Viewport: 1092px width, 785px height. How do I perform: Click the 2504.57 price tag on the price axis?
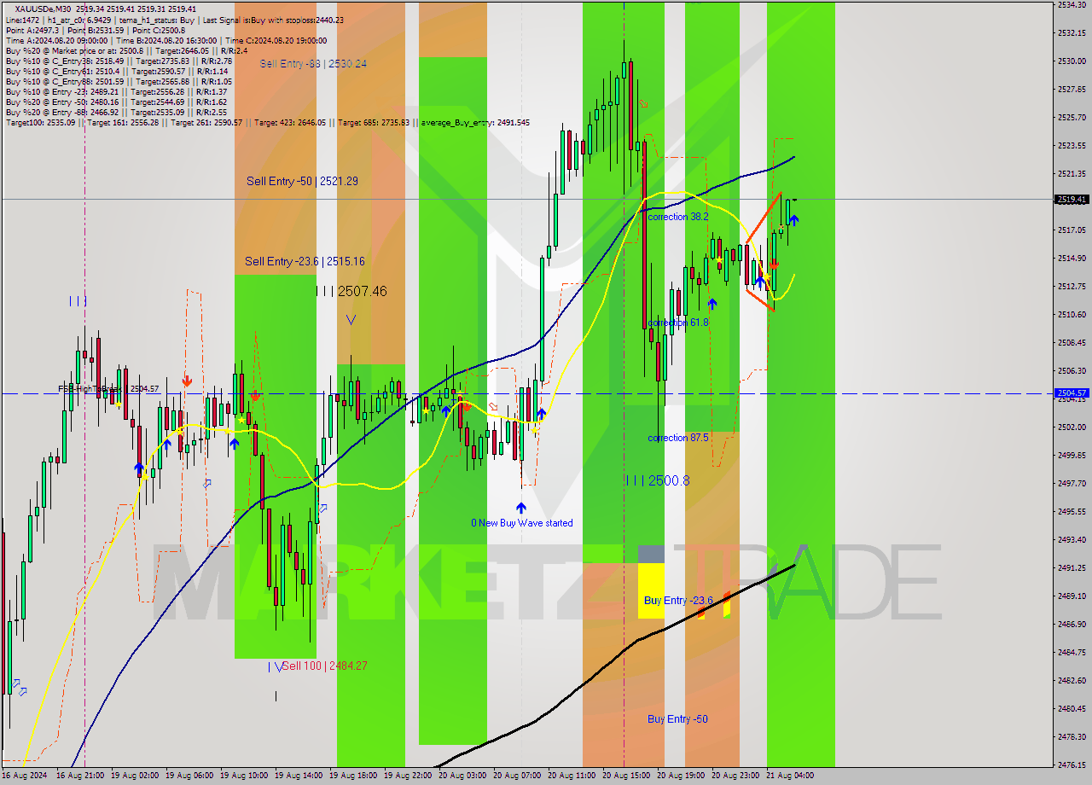pos(1072,393)
